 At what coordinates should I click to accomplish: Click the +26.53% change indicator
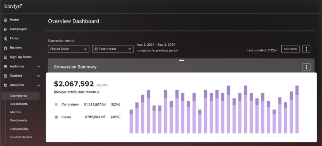point(101,85)
